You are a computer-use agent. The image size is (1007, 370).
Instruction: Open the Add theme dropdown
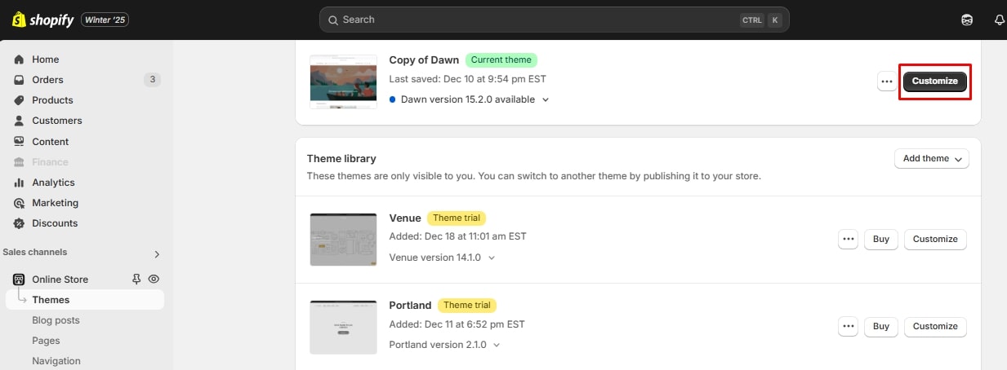(932, 158)
